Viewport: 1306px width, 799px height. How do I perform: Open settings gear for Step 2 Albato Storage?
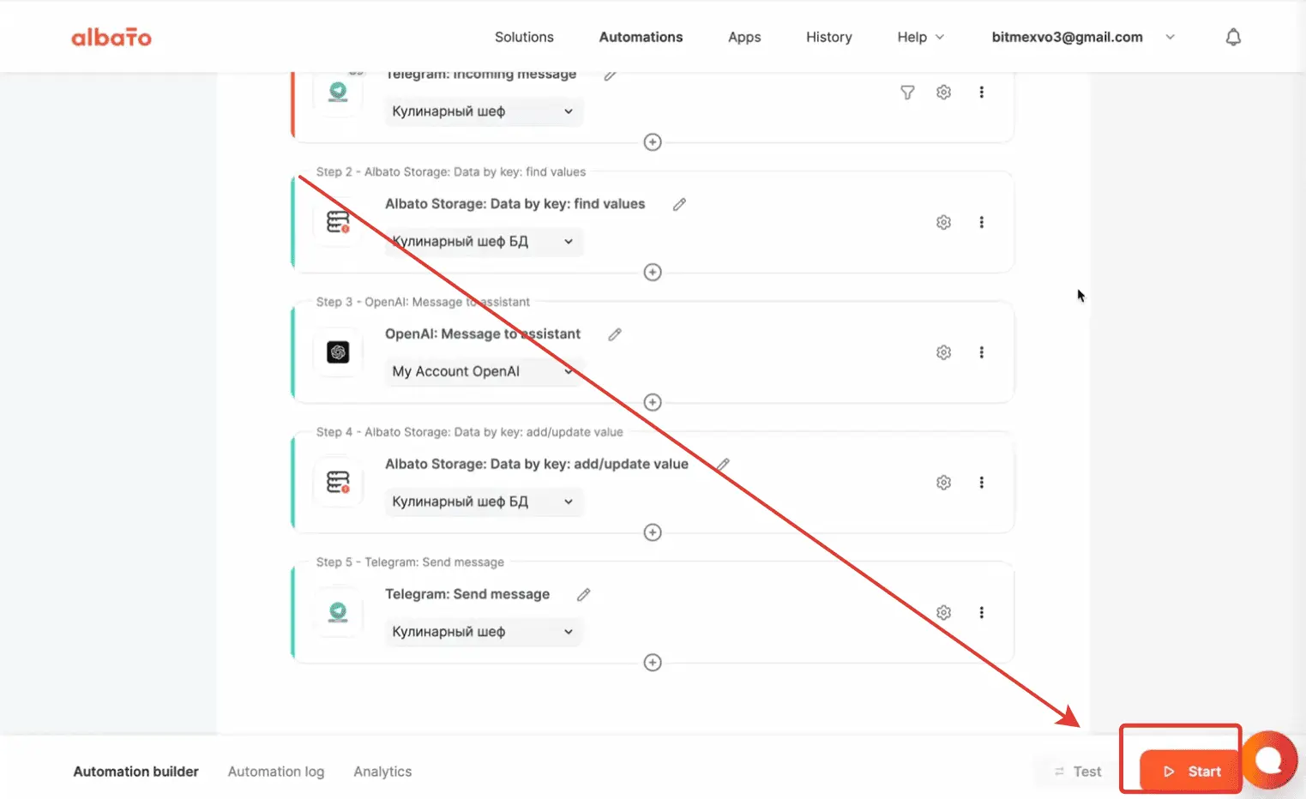tap(943, 223)
